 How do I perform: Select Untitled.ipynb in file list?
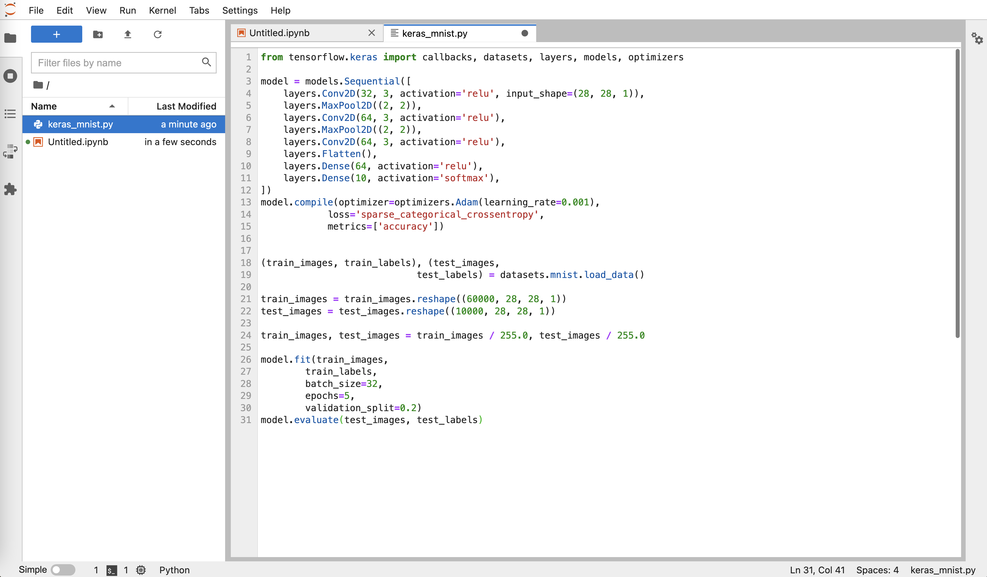pos(124,142)
